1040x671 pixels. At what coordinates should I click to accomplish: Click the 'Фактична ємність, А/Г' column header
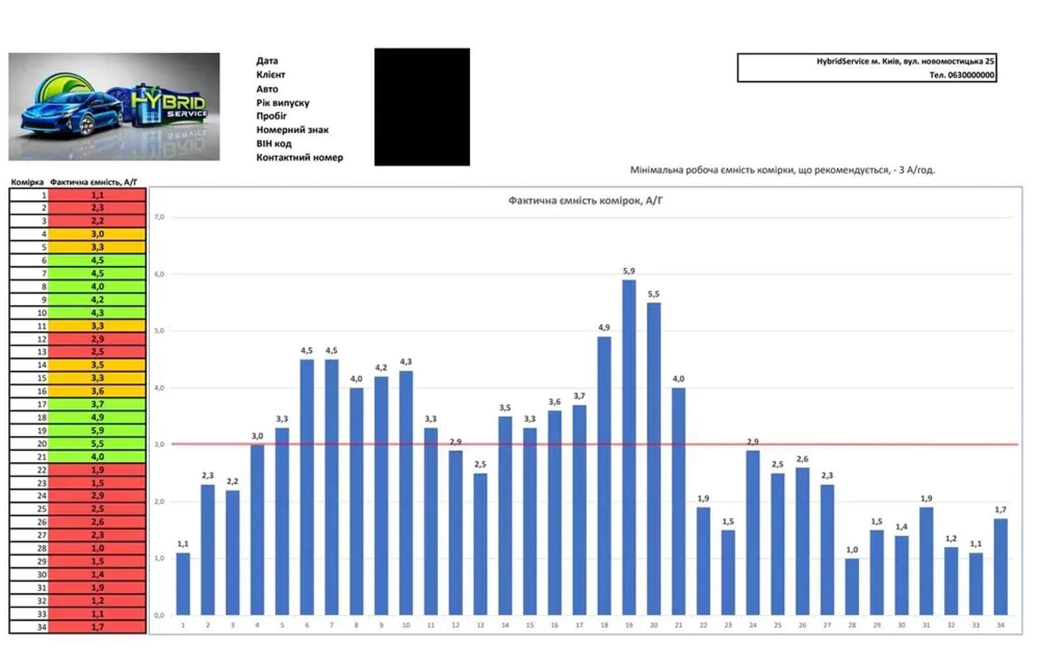[94, 182]
